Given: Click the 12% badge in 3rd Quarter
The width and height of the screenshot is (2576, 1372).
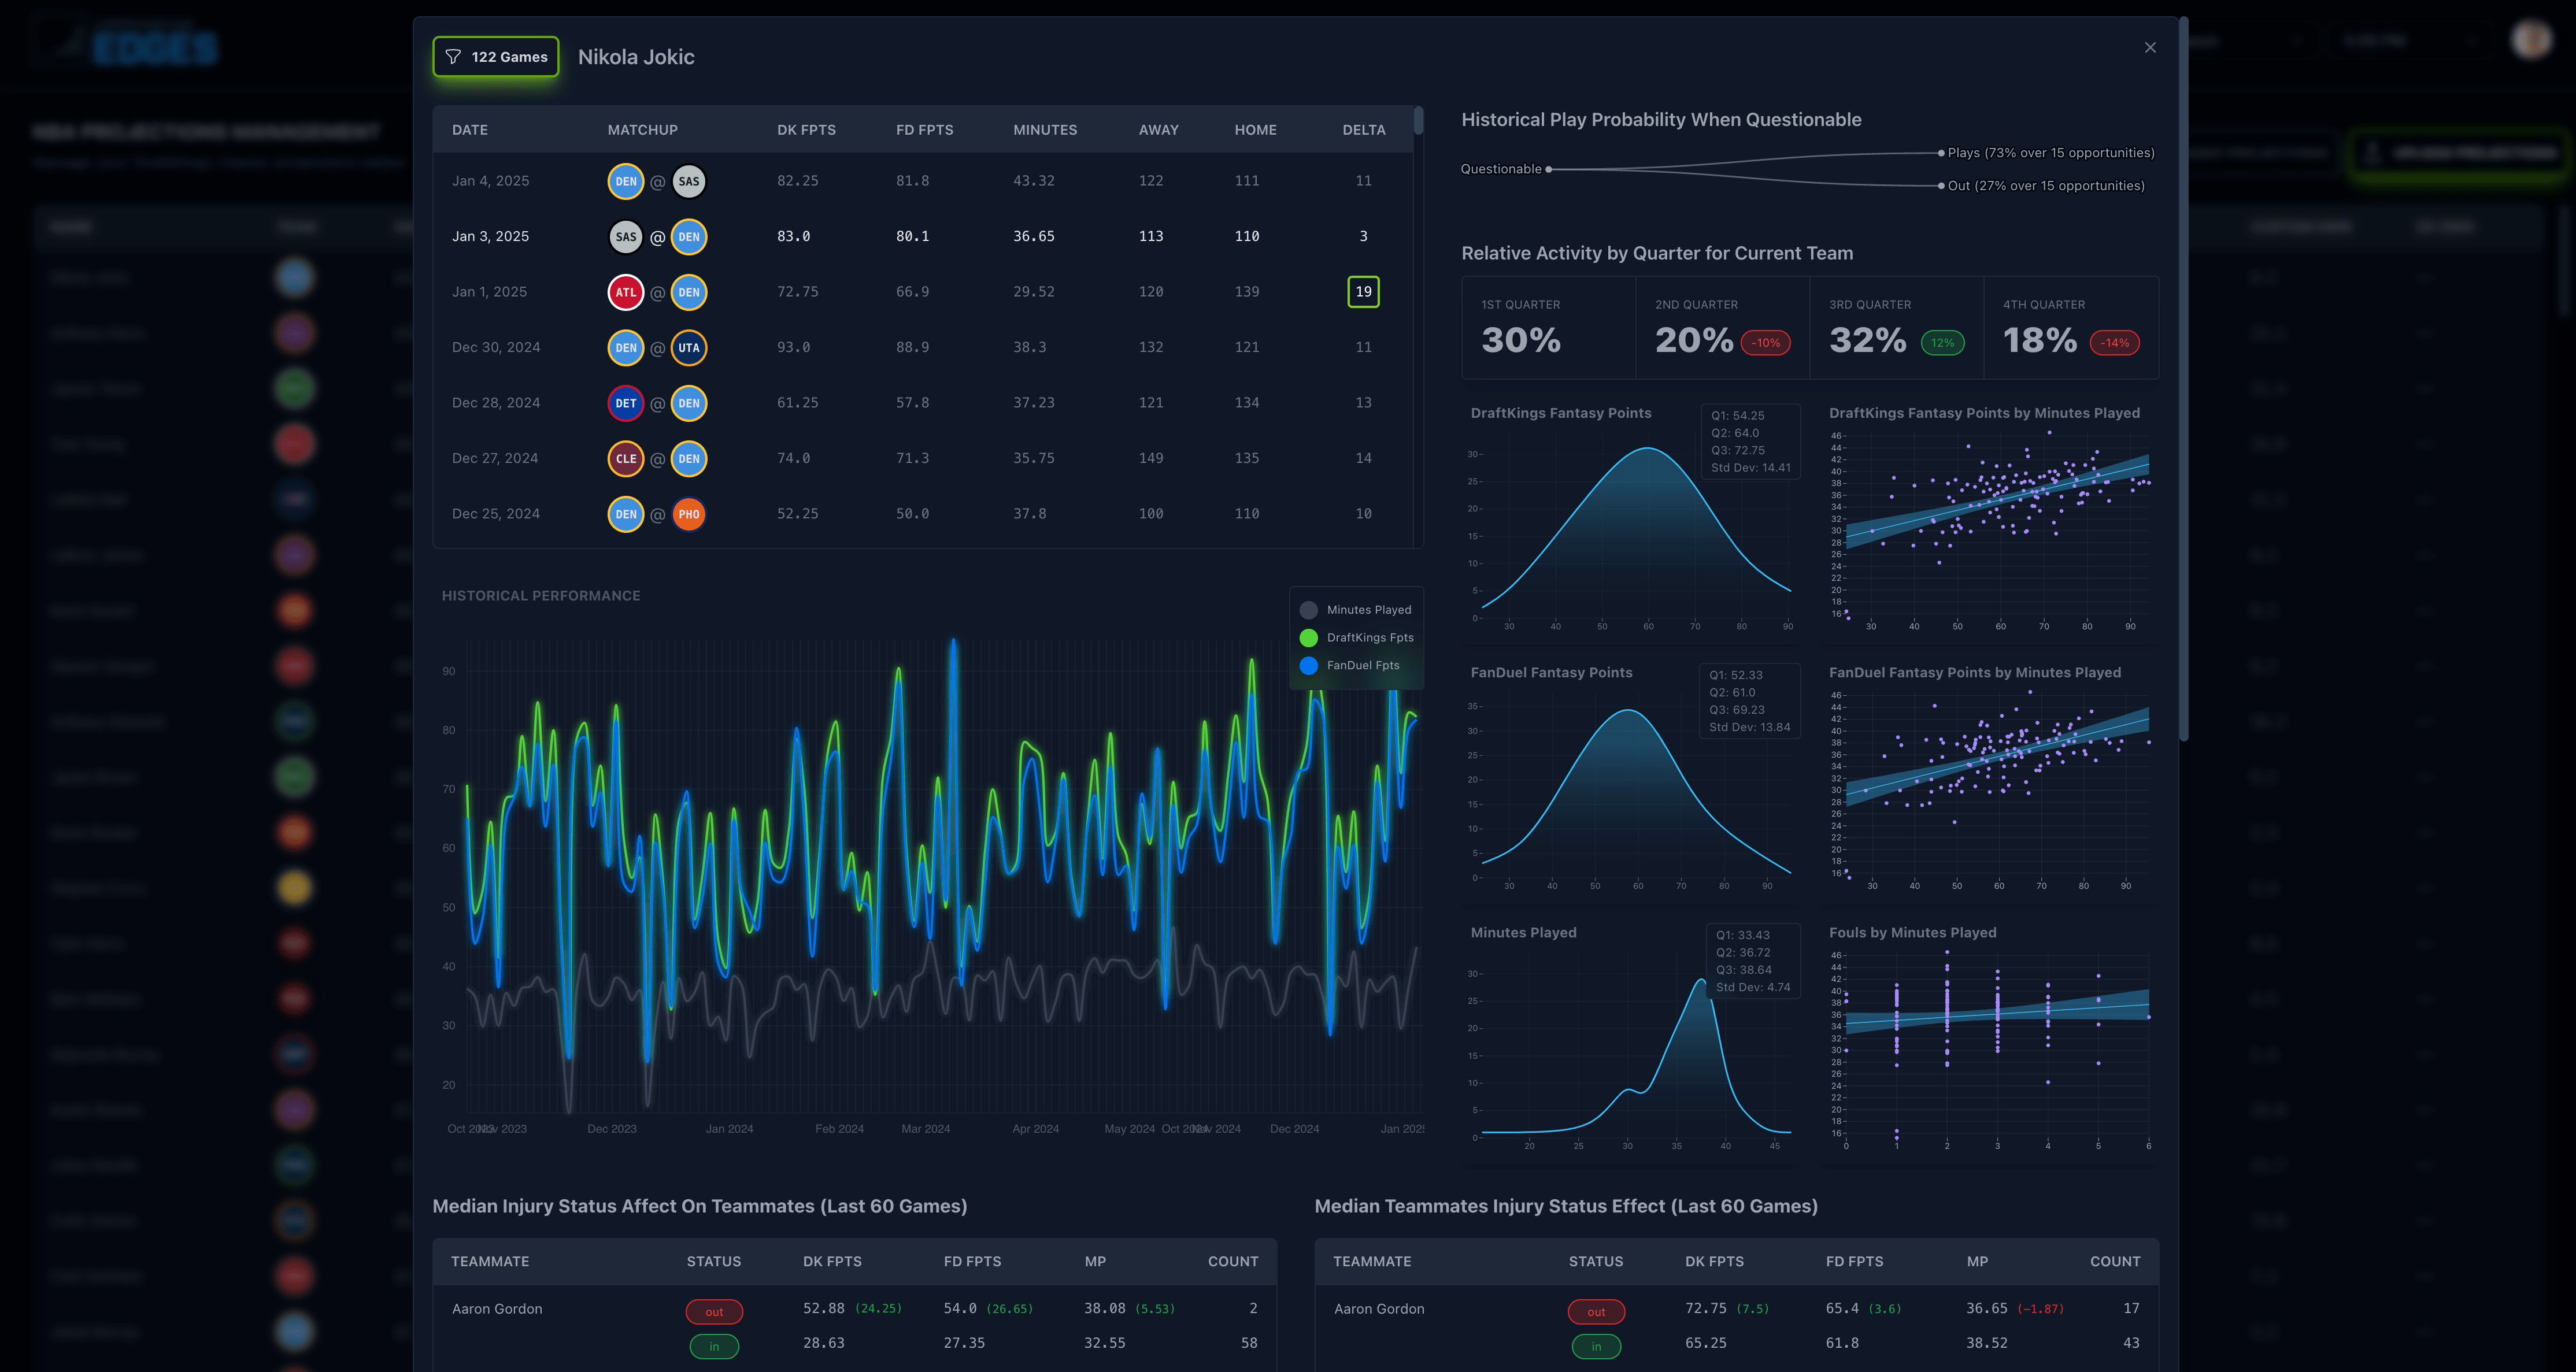Looking at the screenshot, I should (1943, 343).
